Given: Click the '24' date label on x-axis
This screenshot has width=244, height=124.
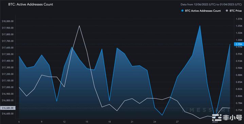Looking at the screenshot, I should tap(155, 122).
